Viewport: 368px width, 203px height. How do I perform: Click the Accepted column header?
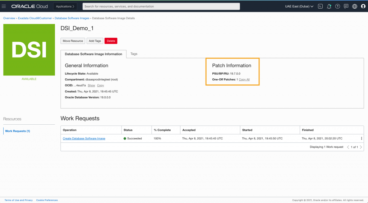[210, 130]
